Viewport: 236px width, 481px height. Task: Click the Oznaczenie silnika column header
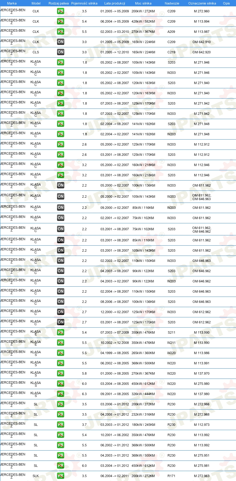(x=202, y=3)
